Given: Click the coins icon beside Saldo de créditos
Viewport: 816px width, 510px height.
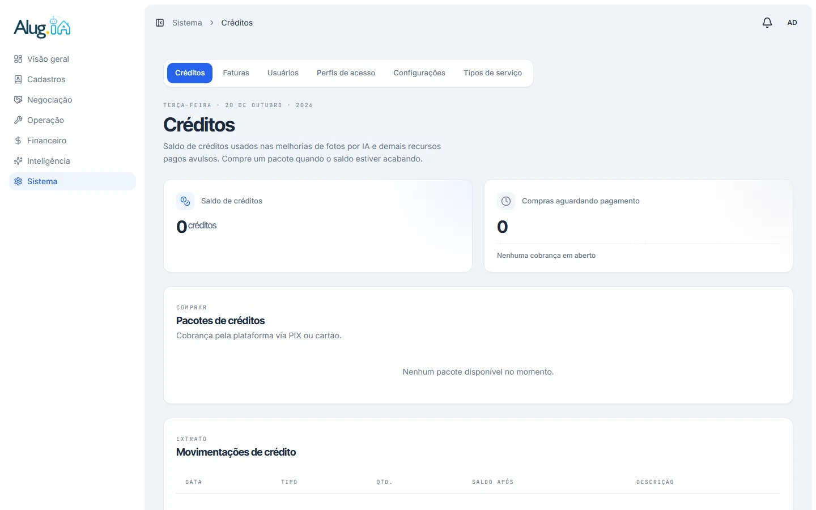Looking at the screenshot, I should [x=185, y=201].
